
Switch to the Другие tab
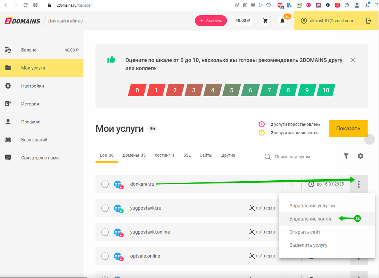[x=228, y=155]
